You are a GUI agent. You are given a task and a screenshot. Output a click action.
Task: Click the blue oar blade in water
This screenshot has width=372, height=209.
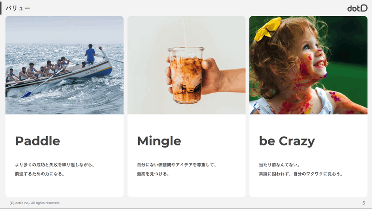(x=26, y=95)
